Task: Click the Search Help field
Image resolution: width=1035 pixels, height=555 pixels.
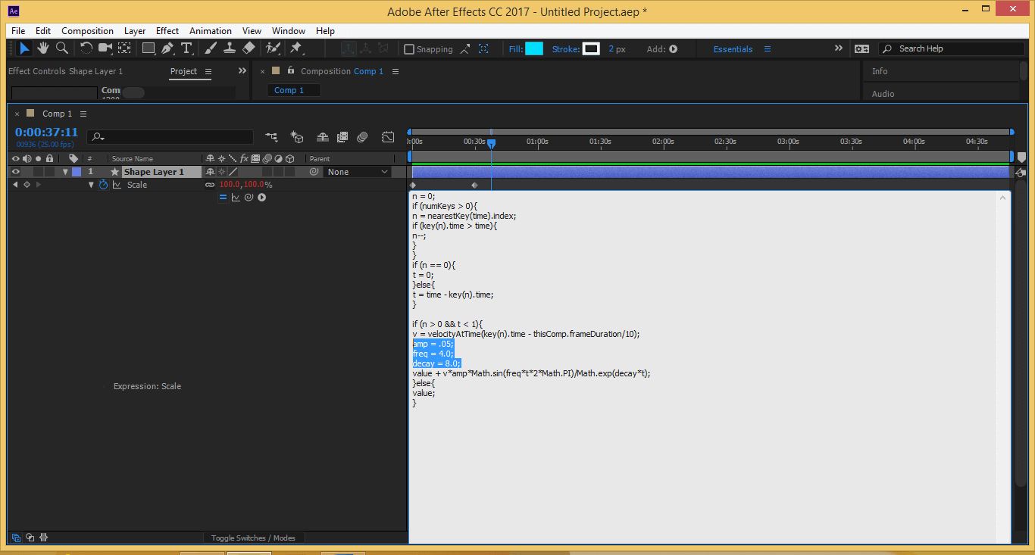Action: tap(951, 48)
